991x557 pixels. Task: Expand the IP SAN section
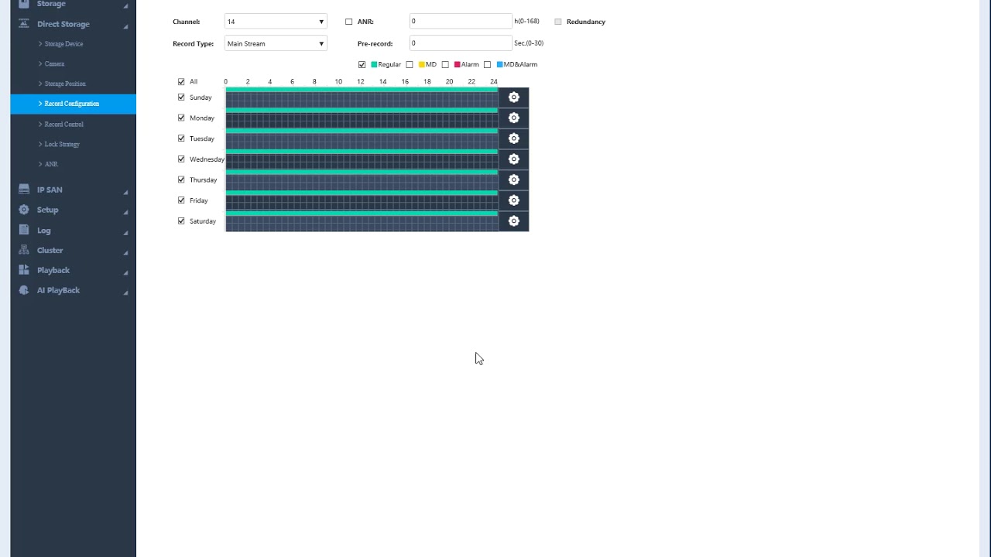coord(125,192)
